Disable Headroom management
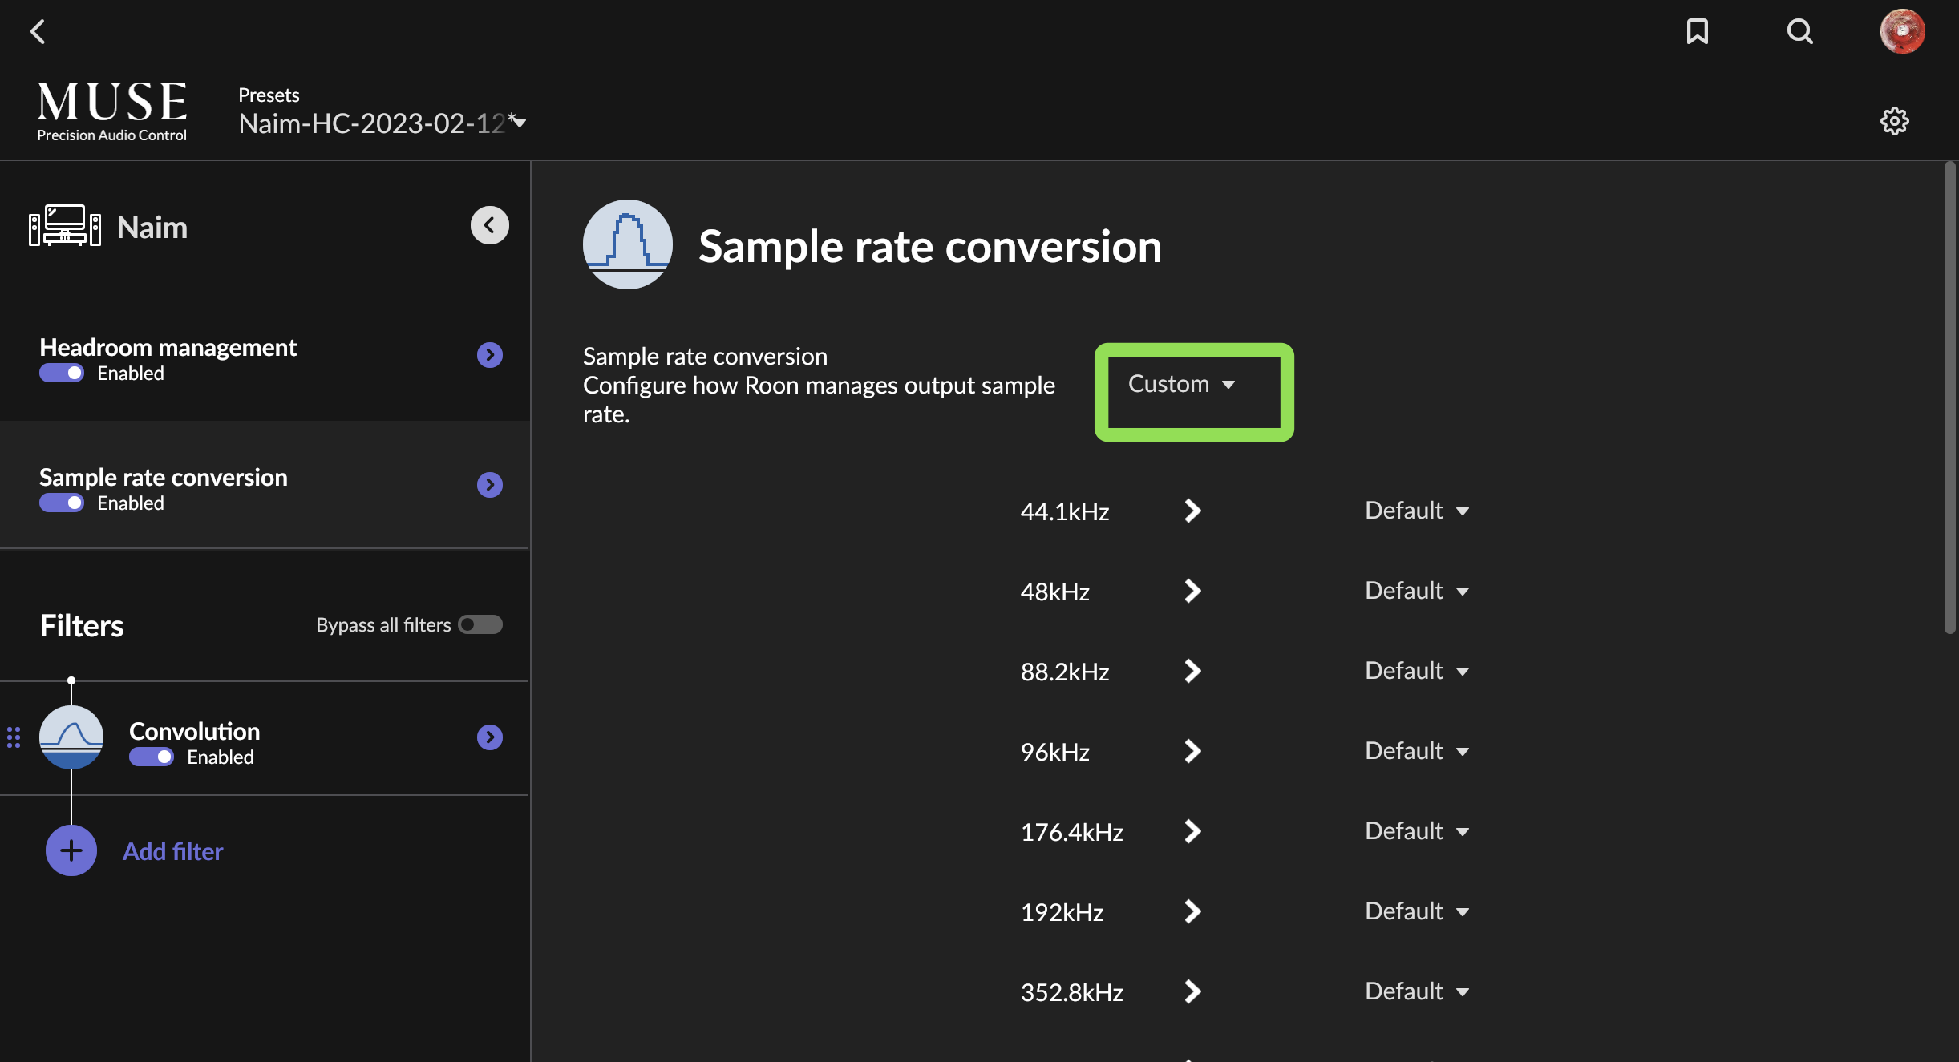The width and height of the screenshot is (1959, 1062). coord(61,373)
